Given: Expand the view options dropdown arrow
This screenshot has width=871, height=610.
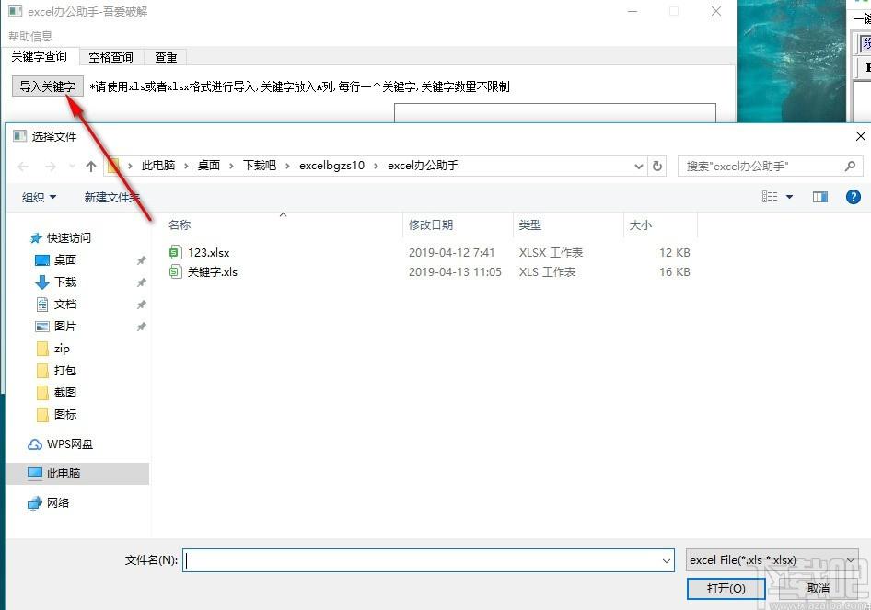Looking at the screenshot, I should pos(789,197).
